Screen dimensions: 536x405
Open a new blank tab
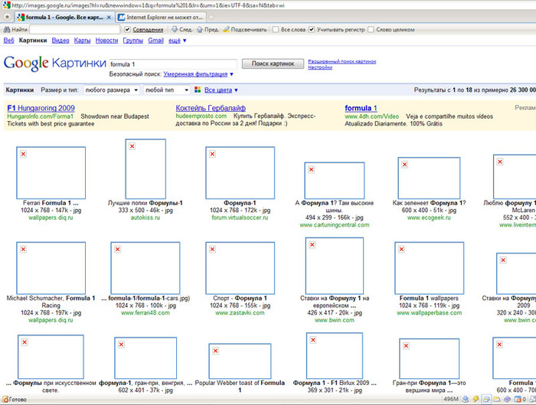(211, 17)
